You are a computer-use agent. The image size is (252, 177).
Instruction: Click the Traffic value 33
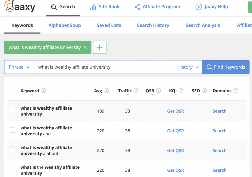pyautogui.click(x=128, y=111)
